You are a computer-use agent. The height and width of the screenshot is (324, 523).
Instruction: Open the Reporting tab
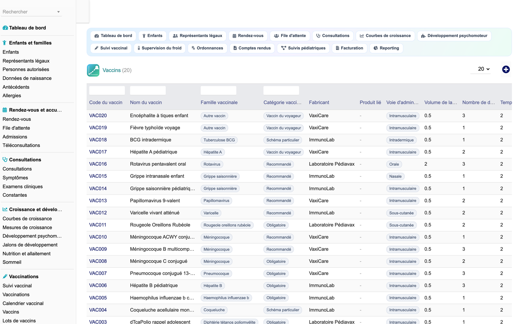(x=386, y=48)
